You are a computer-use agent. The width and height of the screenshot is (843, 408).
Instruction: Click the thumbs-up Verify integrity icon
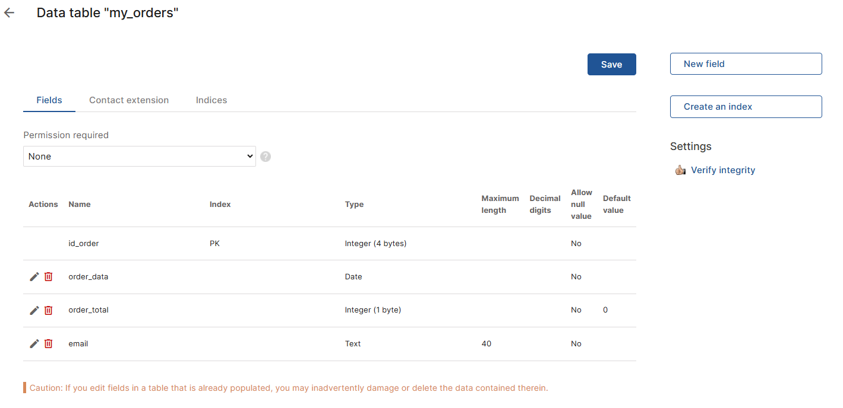pyautogui.click(x=680, y=170)
